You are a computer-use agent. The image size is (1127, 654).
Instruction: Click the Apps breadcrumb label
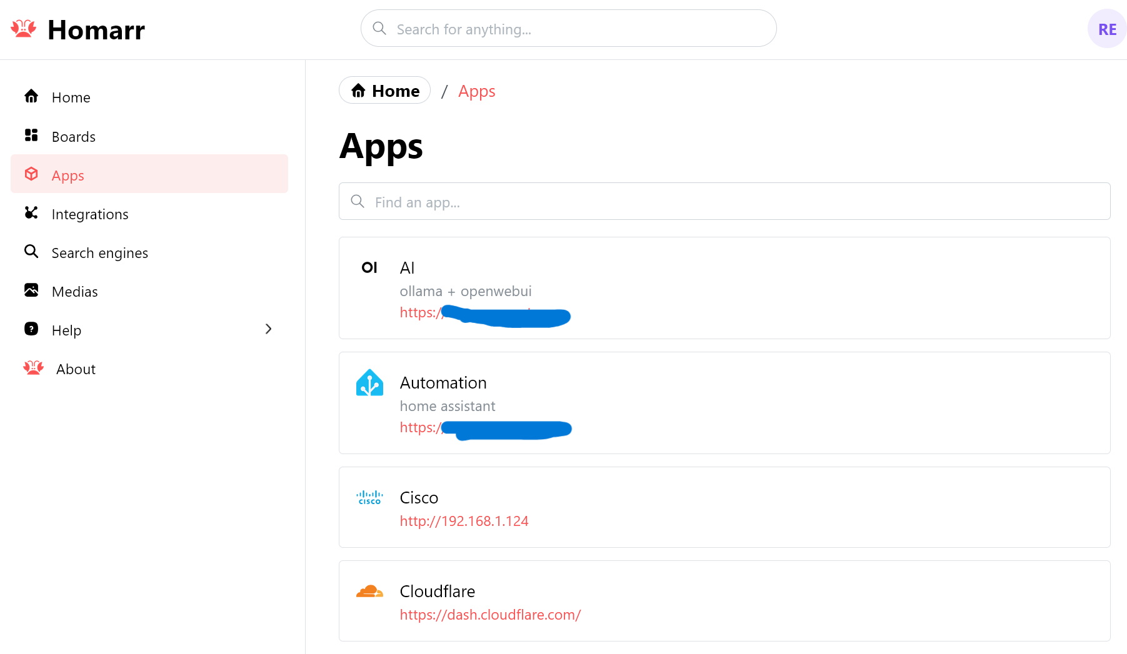coord(476,91)
